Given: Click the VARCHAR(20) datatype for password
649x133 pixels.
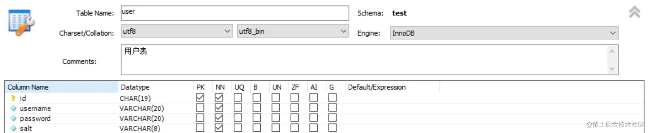Looking at the screenshot, I should (x=156, y=118).
